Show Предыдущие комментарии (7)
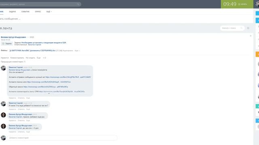The height and width of the screenshot is (145, 259). pyautogui.click(x=13, y=62)
